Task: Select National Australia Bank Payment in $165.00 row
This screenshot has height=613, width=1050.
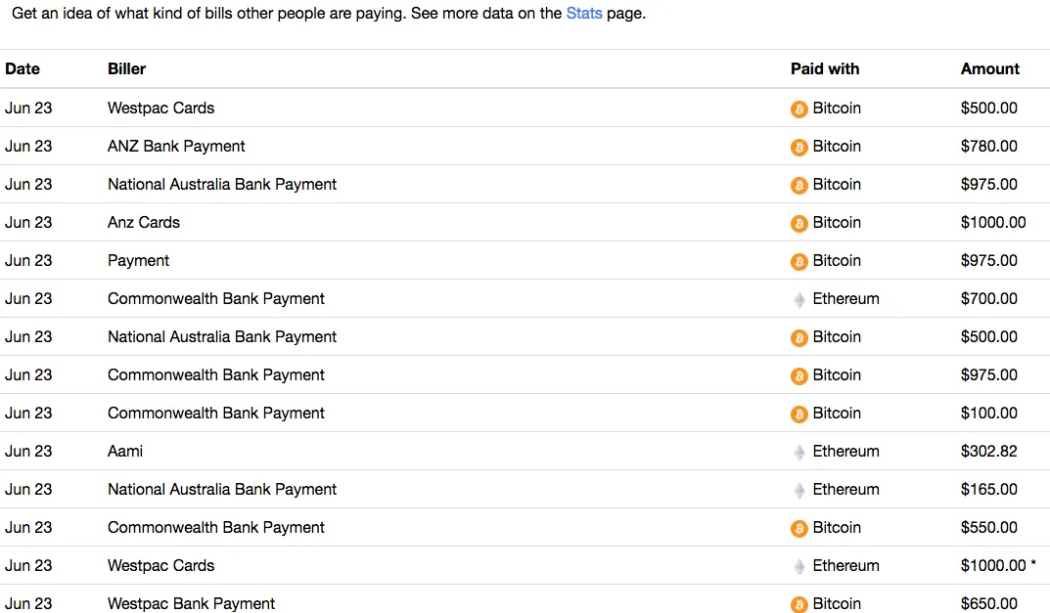Action: pyautogui.click(x=222, y=489)
